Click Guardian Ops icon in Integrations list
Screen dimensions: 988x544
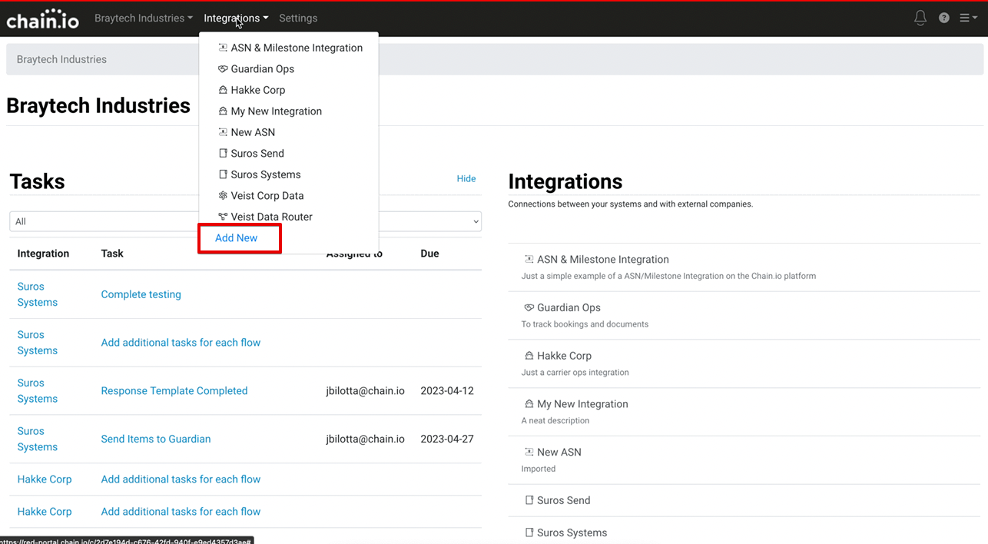pyautogui.click(x=529, y=307)
